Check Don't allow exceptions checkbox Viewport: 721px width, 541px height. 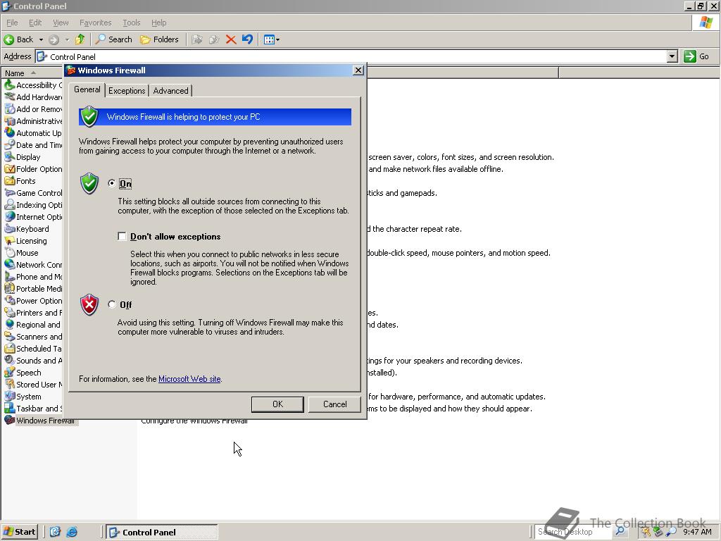(x=122, y=237)
